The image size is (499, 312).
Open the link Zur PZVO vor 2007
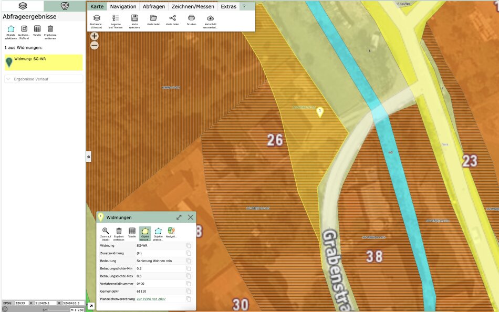[151, 298]
